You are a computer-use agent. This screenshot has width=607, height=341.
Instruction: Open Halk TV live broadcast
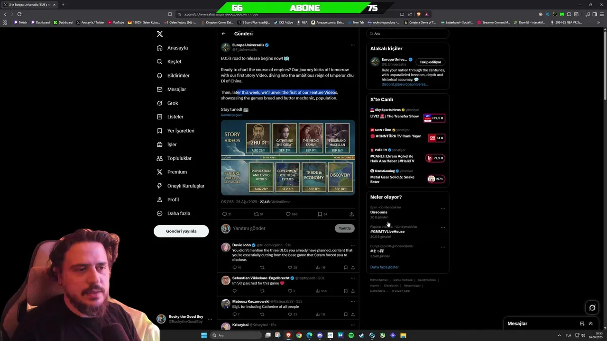(408, 156)
